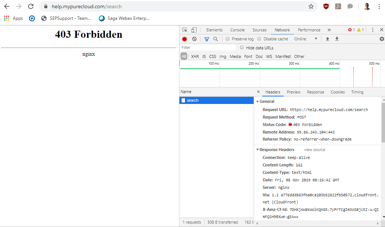Image resolution: width=385 pixels, height=227 pixels.
Task: Open the Preview tab of request
Action: pyautogui.click(x=294, y=92)
